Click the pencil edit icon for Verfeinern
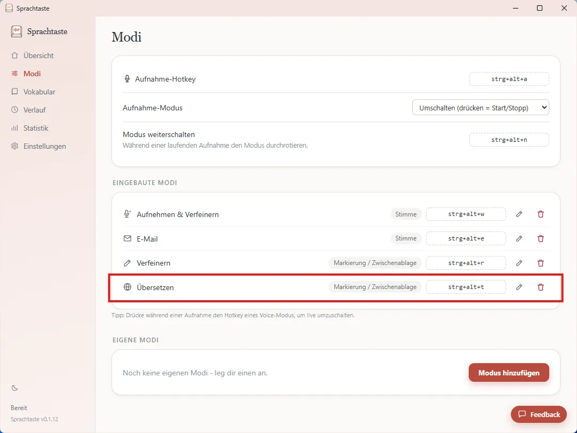This screenshot has height=433, width=577. click(x=519, y=263)
